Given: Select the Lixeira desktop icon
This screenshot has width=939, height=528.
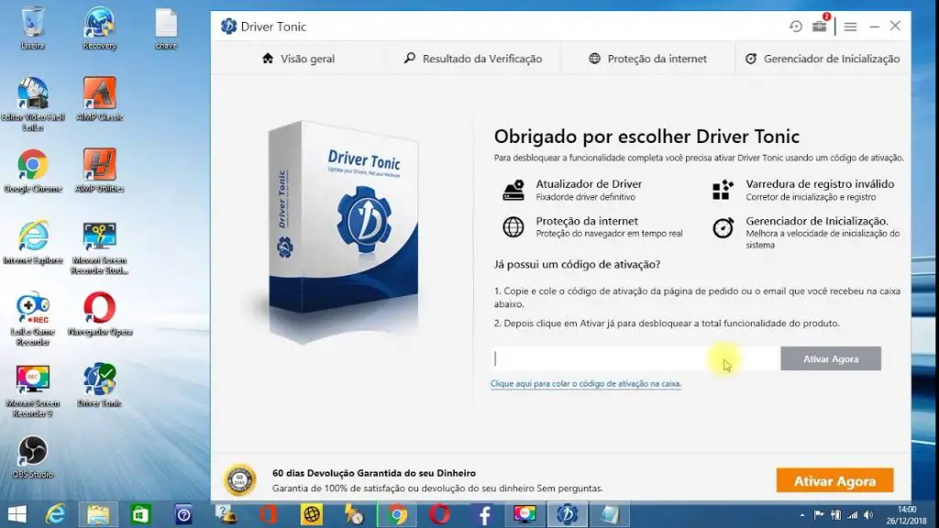Looking at the screenshot, I should tap(32, 27).
